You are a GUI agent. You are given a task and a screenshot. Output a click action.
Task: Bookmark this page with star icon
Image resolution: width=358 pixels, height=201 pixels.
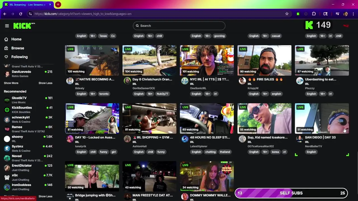click(x=287, y=14)
